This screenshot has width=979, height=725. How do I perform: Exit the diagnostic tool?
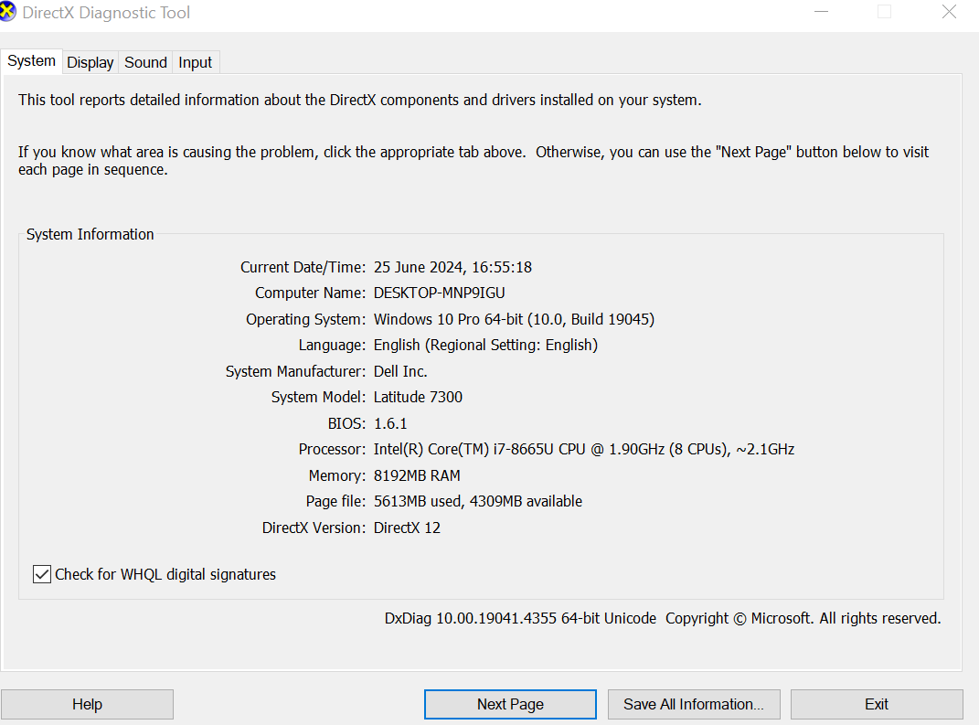tap(877, 704)
